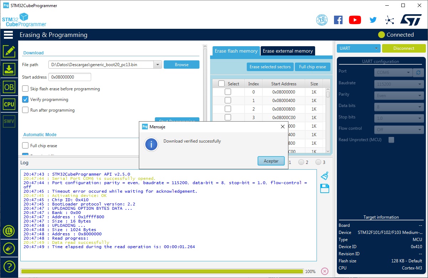Open the hamburger main menu

coord(8,35)
